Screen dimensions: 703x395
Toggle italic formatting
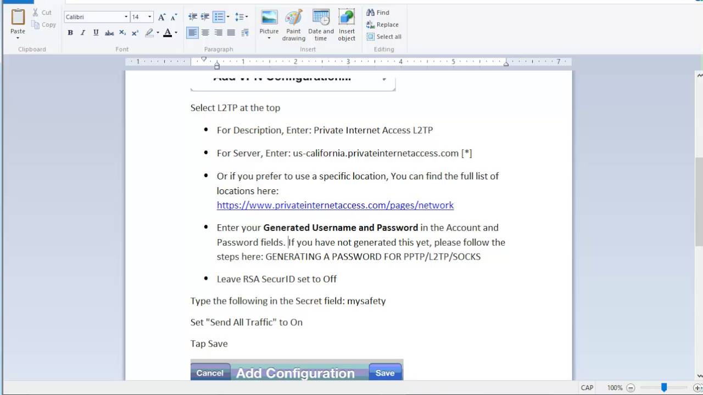click(x=83, y=33)
